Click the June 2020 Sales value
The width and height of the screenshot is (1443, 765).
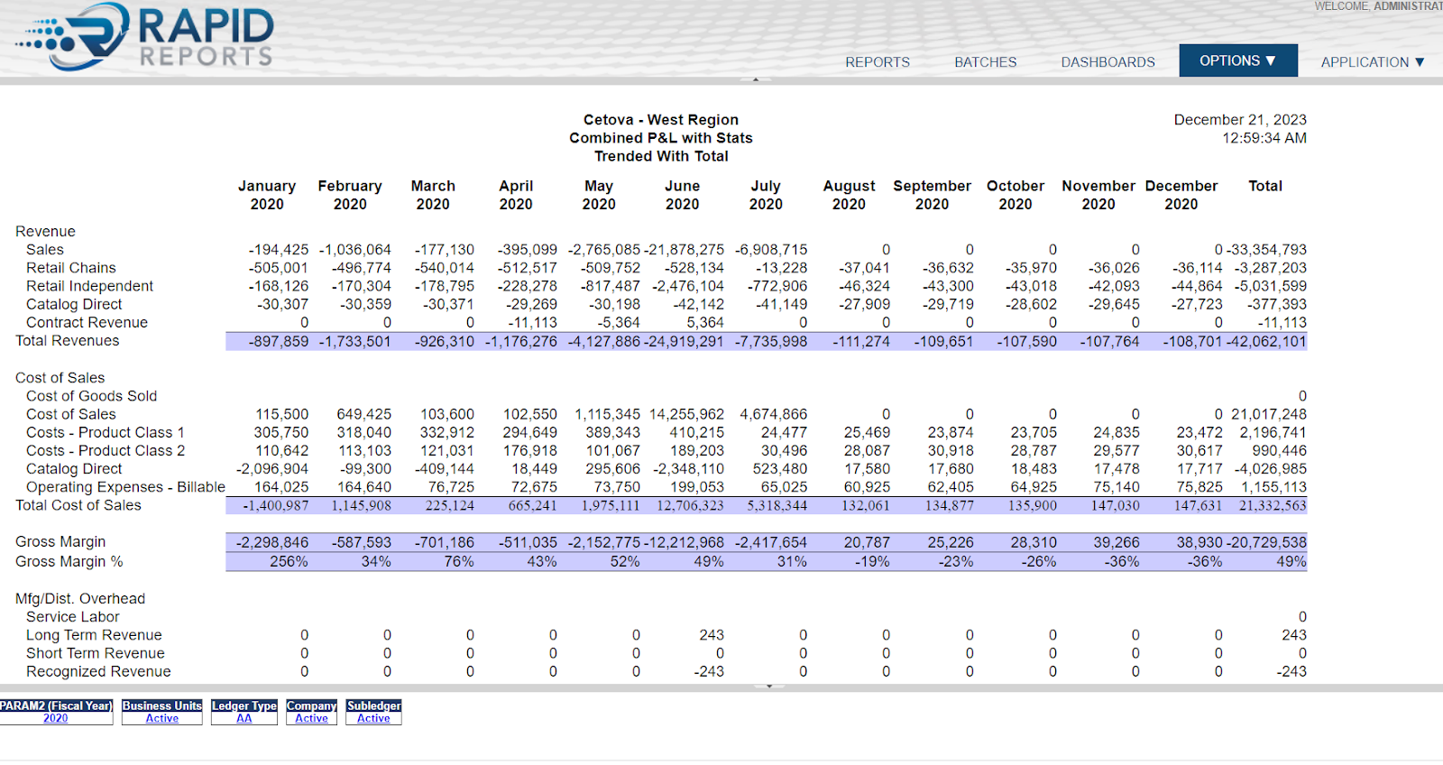click(685, 250)
